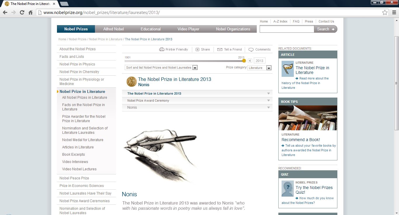Click the year timeline slider track
This screenshot has width=399, height=215.
tap(184, 61)
